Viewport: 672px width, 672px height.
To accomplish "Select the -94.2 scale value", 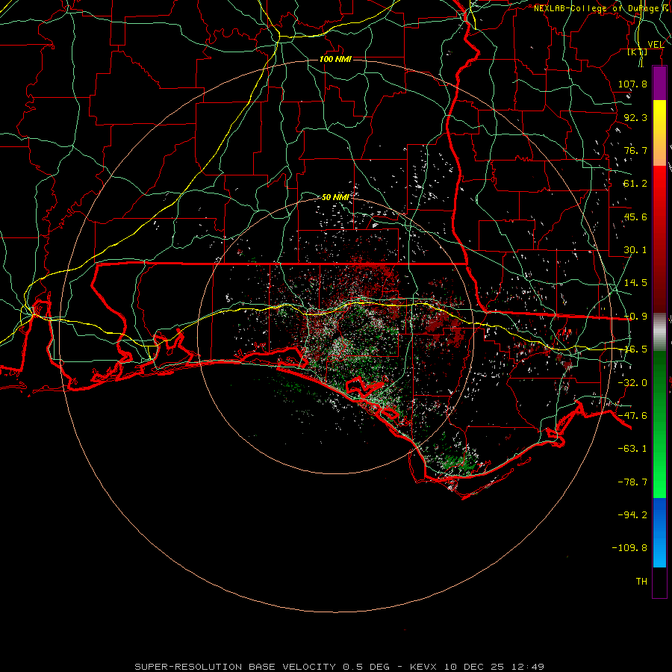I will (x=632, y=515).
